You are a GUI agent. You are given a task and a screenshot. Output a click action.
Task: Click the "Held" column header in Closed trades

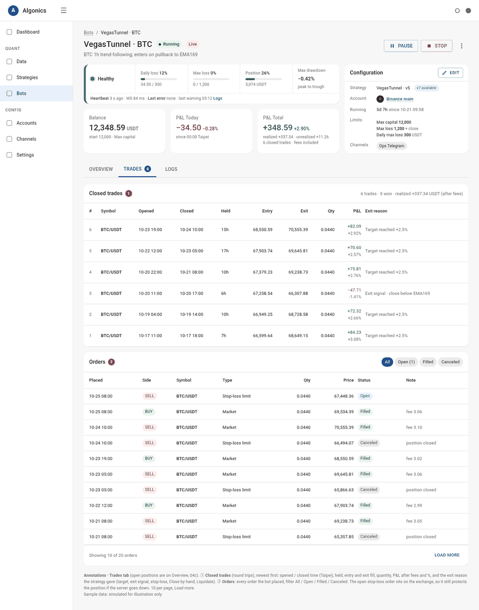(226, 211)
